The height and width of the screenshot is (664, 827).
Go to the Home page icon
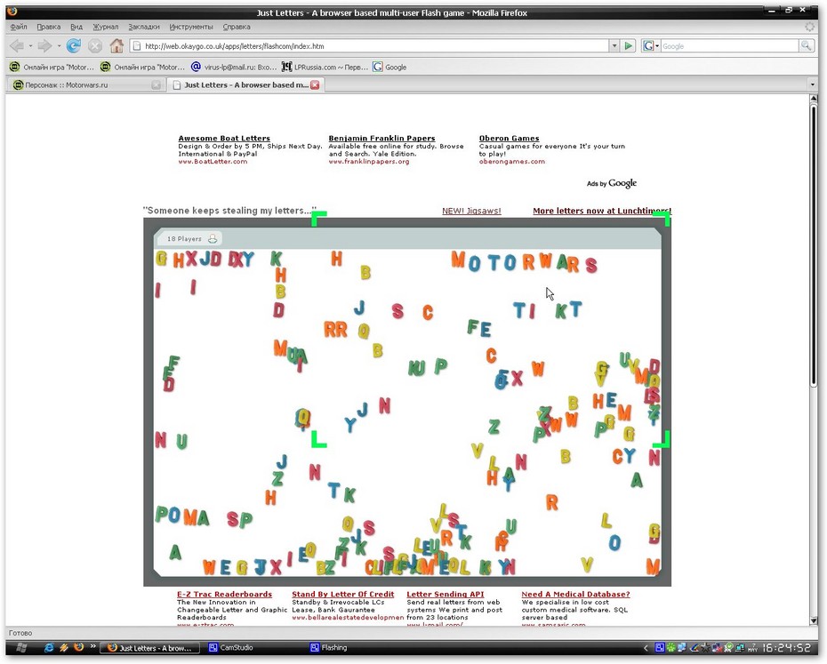(x=116, y=46)
